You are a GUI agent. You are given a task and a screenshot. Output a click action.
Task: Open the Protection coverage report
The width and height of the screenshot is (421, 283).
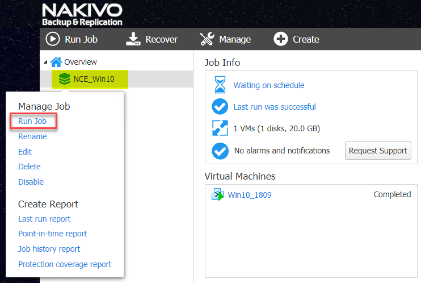[65, 264]
